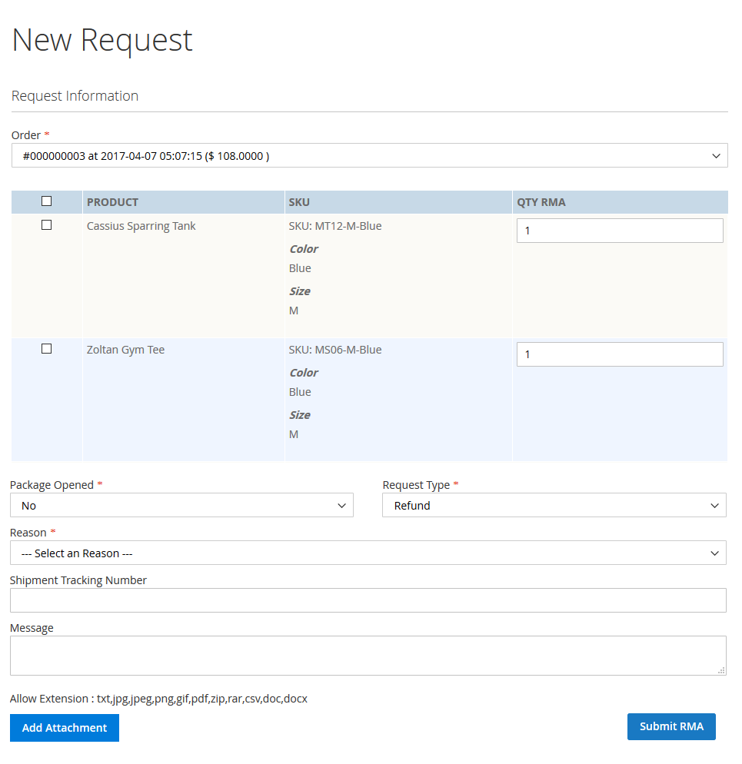This screenshot has width=742, height=764.
Task: Click the Package Opened label
Action: coord(52,485)
